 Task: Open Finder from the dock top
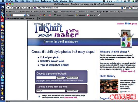click(x=2, y=7)
